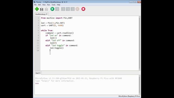Click the 'led = Pin(11,Pin.OUT)' line
The height and width of the screenshot is (98, 174).
click(53, 23)
